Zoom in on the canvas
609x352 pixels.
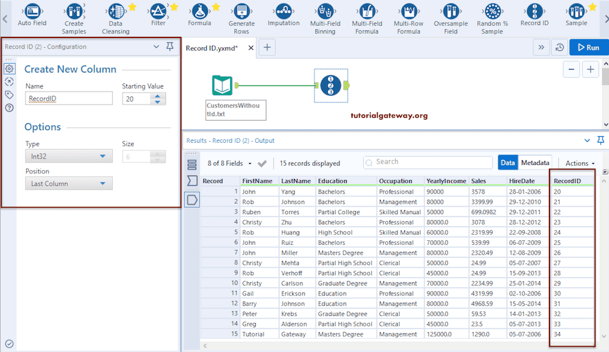(591, 70)
